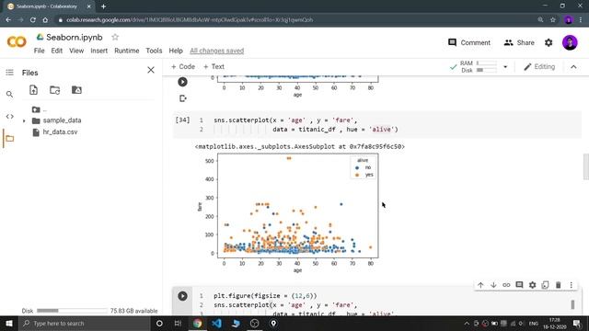This screenshot has height=331, width=589.
Task: Copy link to the cell
Action: [506, 285]
